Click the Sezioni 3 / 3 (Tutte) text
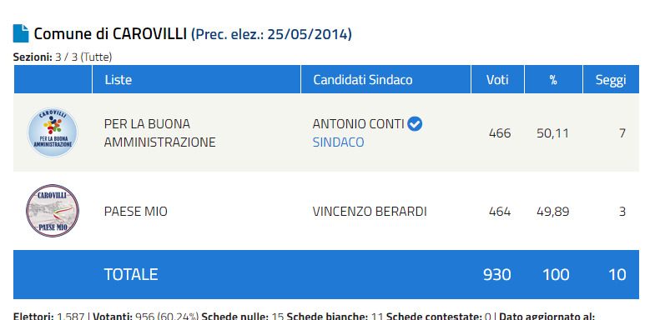The image size is (660, 320). (x=63, y=57)
